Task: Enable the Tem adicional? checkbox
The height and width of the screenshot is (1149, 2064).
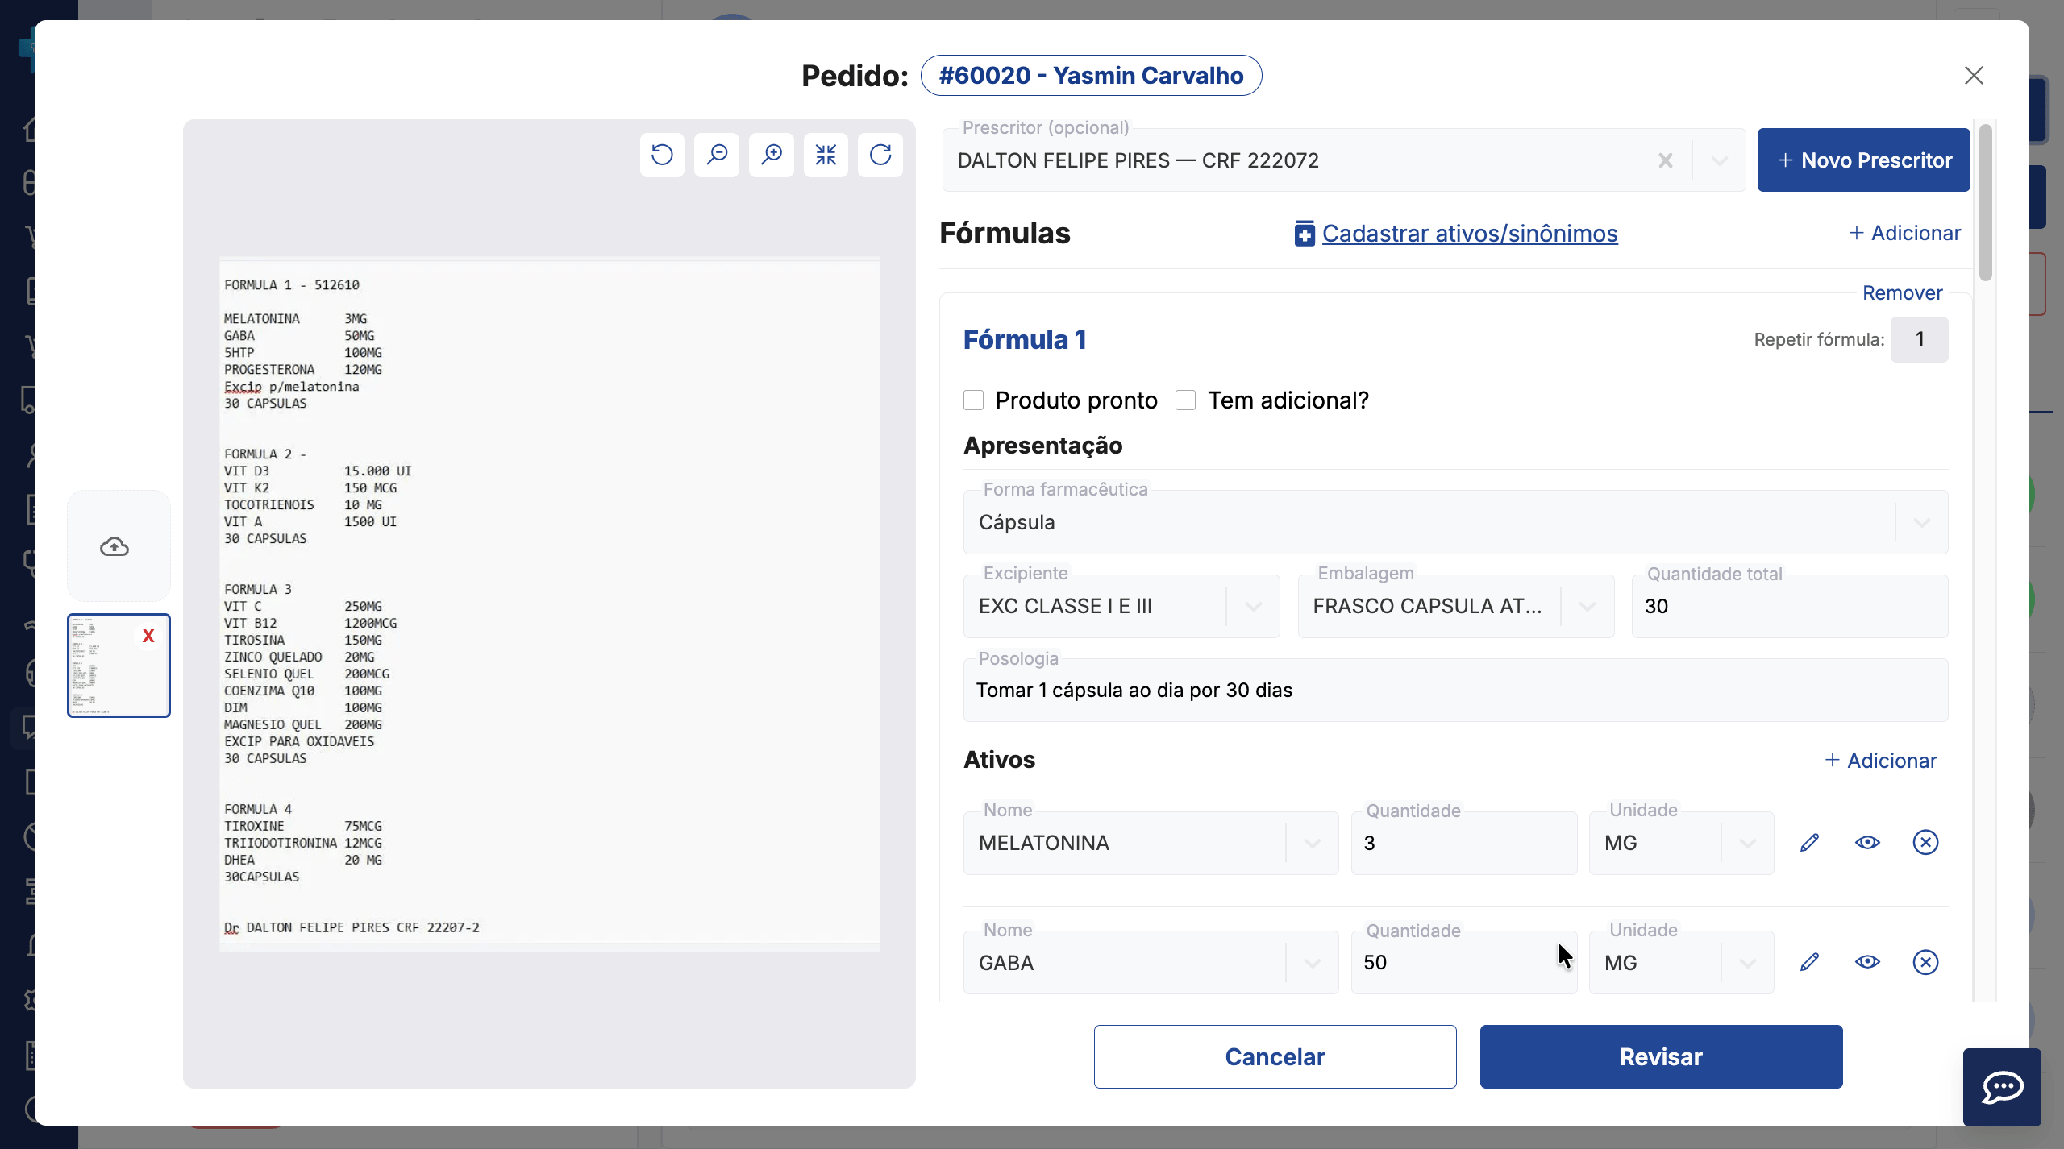Action: pos(1185,400)
